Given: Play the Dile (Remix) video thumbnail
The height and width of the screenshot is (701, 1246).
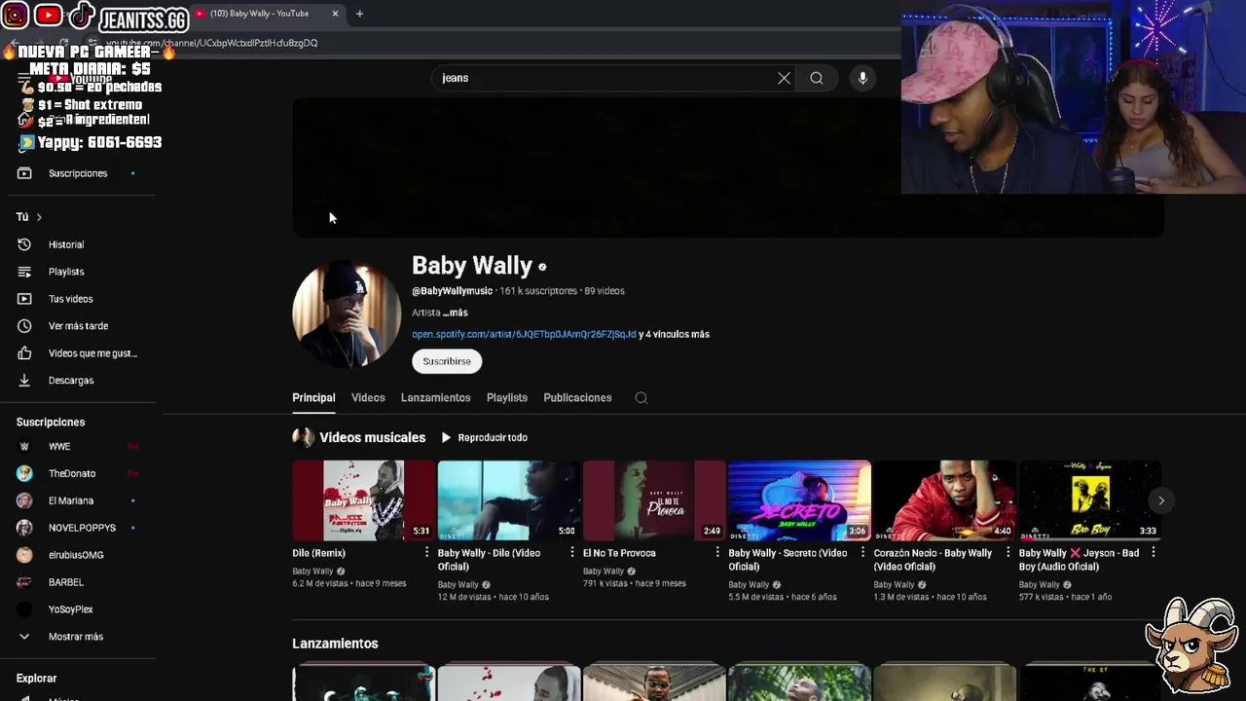Looking at the screenshot, I should click(363, 500).
